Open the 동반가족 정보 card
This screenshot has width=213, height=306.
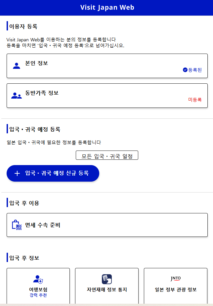tap(107, 96)
